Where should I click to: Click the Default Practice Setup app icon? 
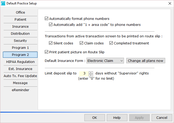tap(3, 3)
